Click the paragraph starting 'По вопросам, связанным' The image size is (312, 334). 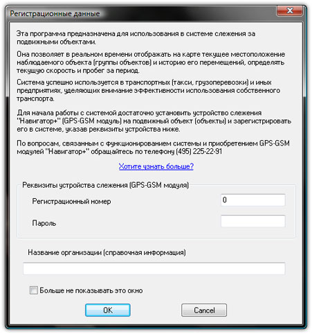(153, 148)
